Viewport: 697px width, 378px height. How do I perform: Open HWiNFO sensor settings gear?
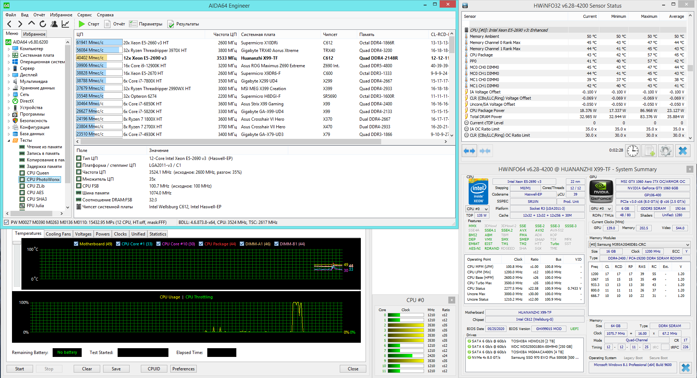[666, 151]
